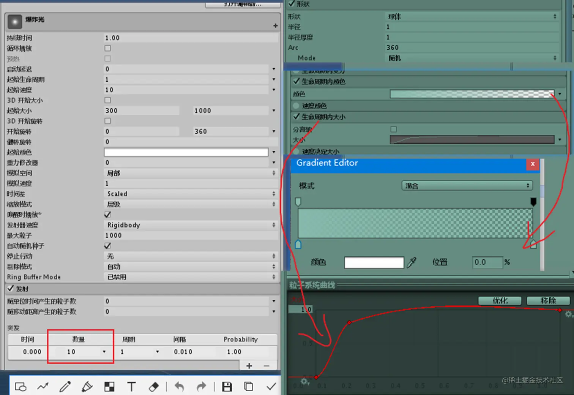The height and width of the screenshot is (395, 574).
Task: Add a burst with the plus button
Action: [x=249, y=366]
